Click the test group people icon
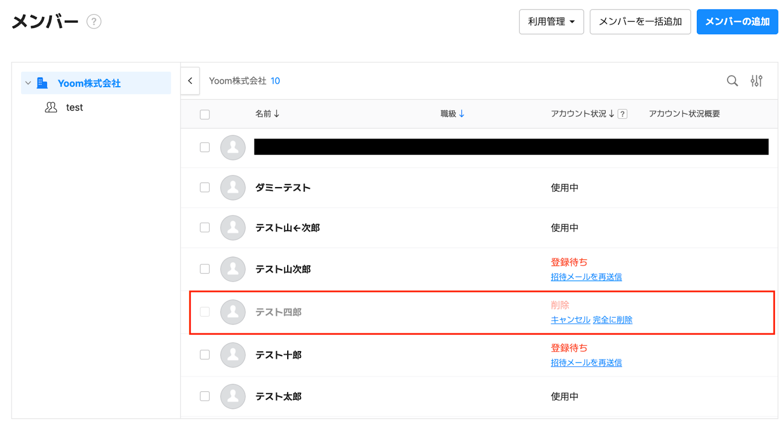 51,107
